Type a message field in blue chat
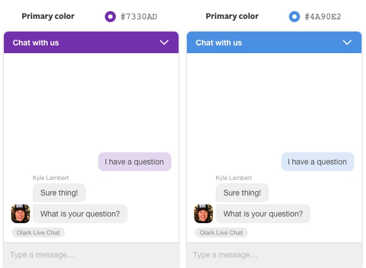366x268 pixels. click(x=274, y=255)
